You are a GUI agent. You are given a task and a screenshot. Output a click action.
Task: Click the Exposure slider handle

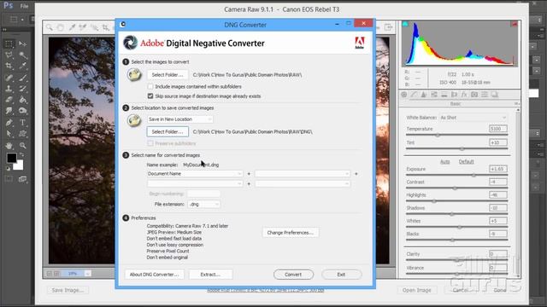473,175
